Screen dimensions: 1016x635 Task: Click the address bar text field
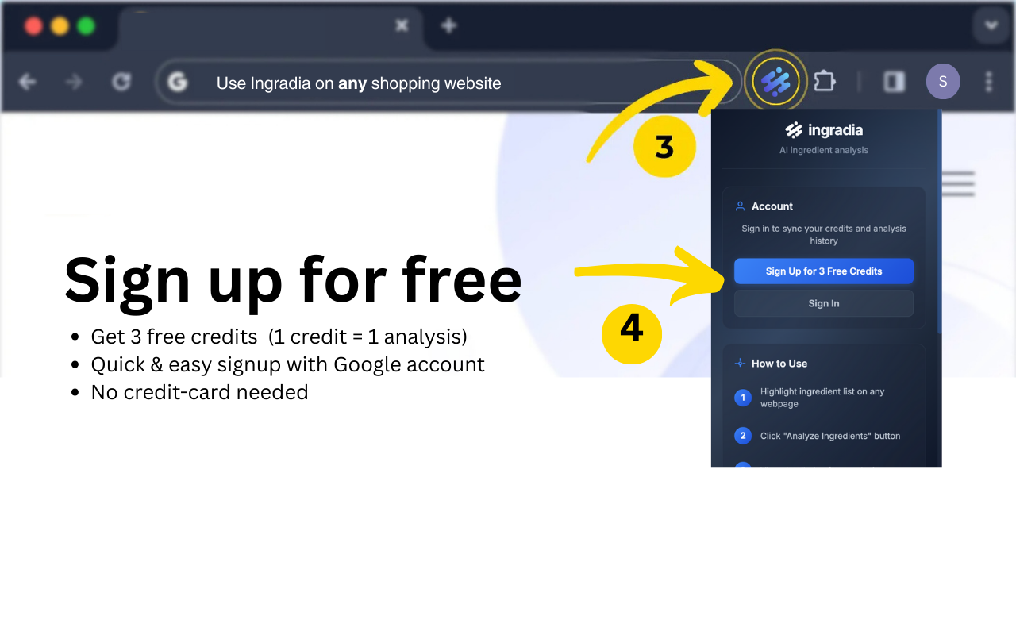point(448,83)
